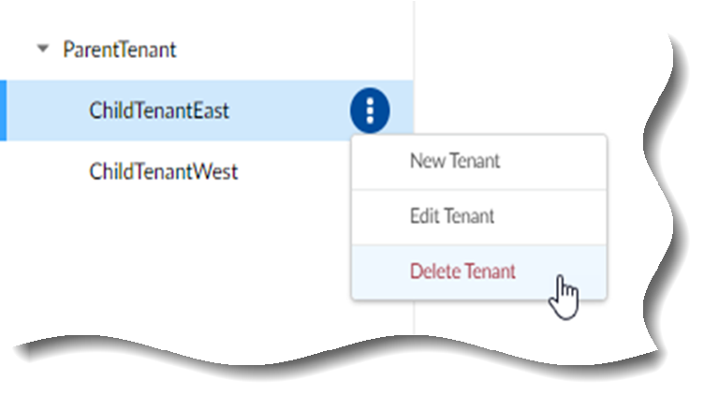Choose Edit Tenant from the context menu
The width and height of the screenshot is (704, 396).
coord(452,216)
